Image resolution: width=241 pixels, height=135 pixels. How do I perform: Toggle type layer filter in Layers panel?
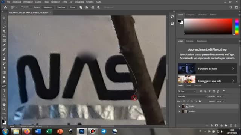pos(209,91)
